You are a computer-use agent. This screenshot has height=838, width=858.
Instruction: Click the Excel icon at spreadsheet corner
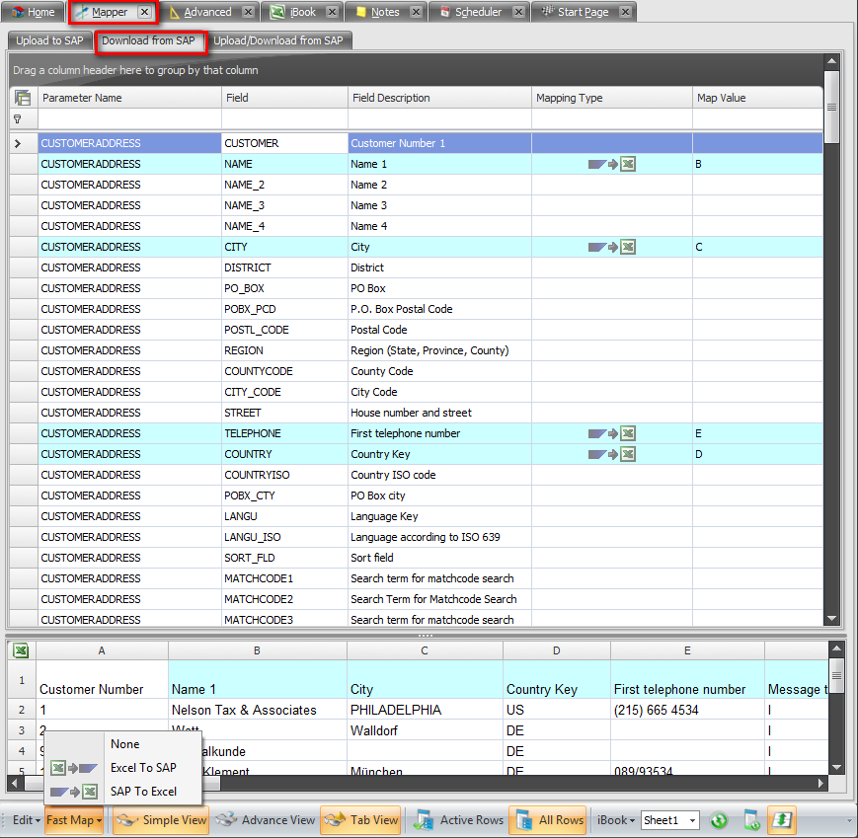tap(20, 650)
